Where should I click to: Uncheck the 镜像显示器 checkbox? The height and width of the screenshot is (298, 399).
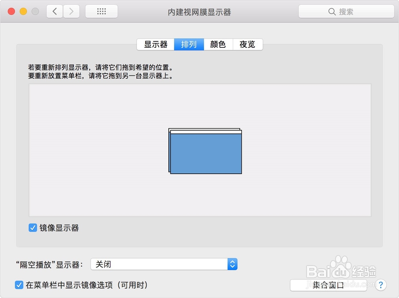(x=33, y=228)
